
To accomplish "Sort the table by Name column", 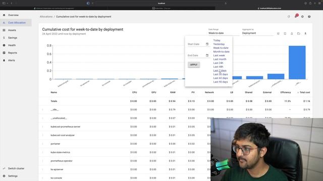I will tap(54, 93).
